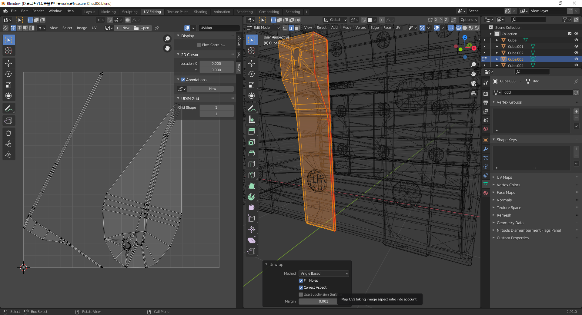
Task: Switch to the Texture Paint workspace tab
Action: click(x=177, y=12)
